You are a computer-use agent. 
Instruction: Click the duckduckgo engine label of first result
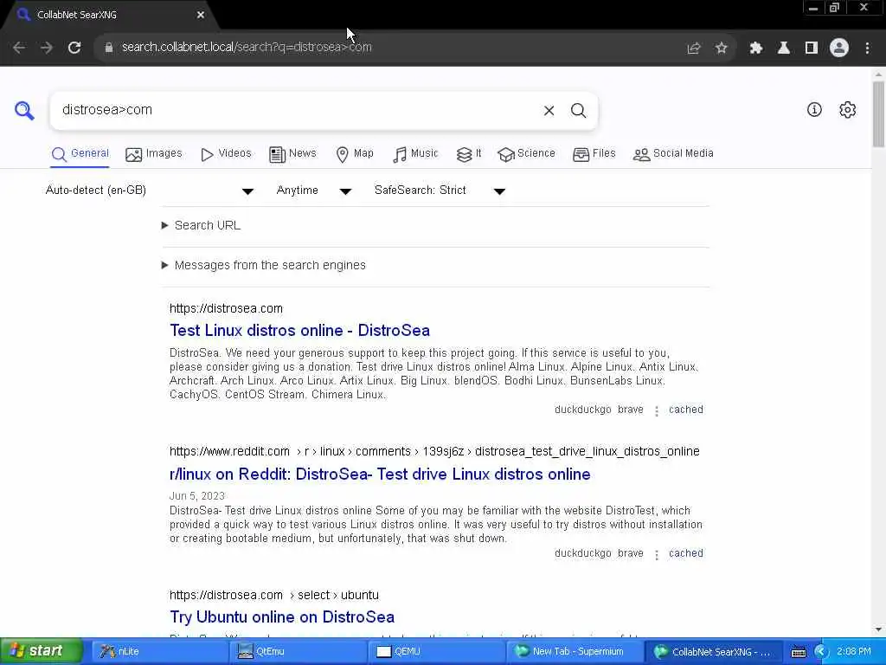pyautogui.click(x=582, y=410)
